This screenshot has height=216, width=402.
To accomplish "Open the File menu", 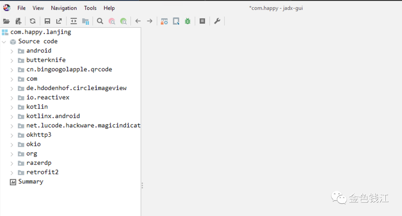I will pyautogui.click(x=22, y=8).
